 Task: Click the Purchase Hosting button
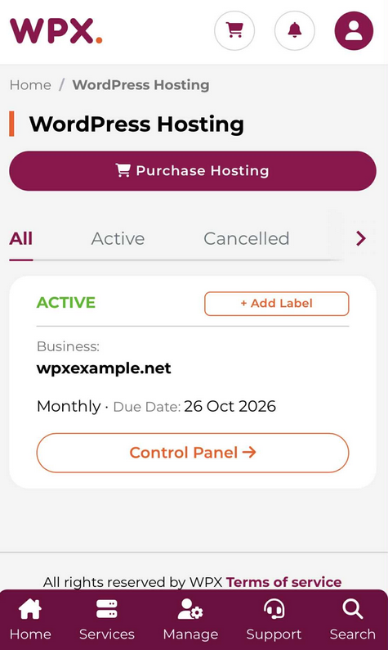click(193, 171)
